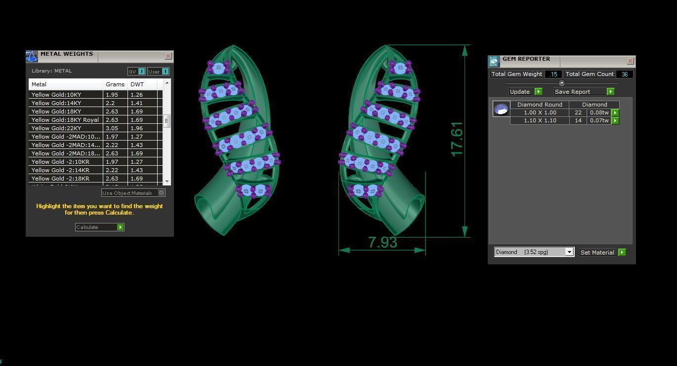This screenshot has height=366, width=677.
Task: Click the Metal Weights panel icon
Action: click(32, 56)
